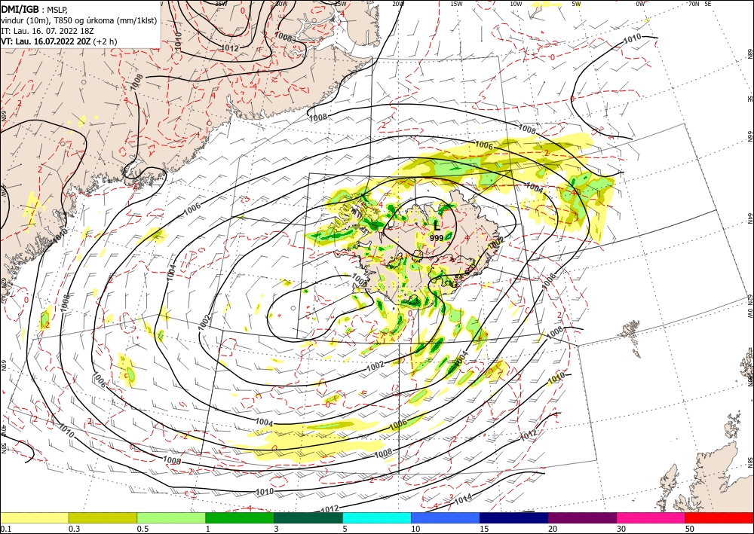Viewport: 754px width, 534px height.
Task: Pick the cyan 5–10 legend color band
Action: click(x=377, y=517)
